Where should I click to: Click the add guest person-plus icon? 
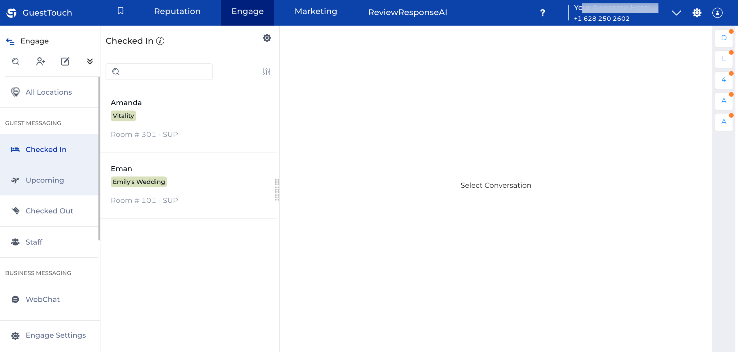click(x=41, y=61)
